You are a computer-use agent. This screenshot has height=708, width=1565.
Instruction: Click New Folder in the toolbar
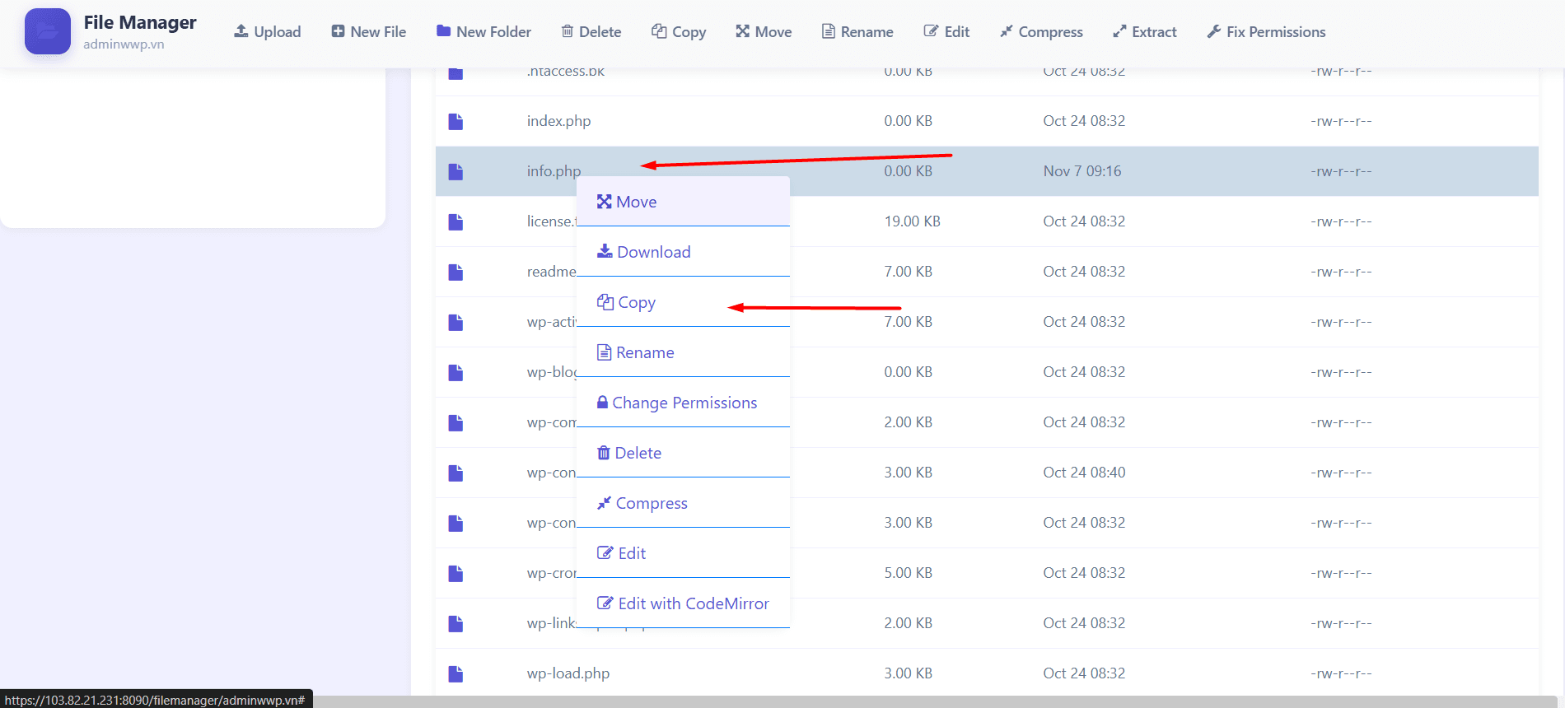tap(484, 32)
